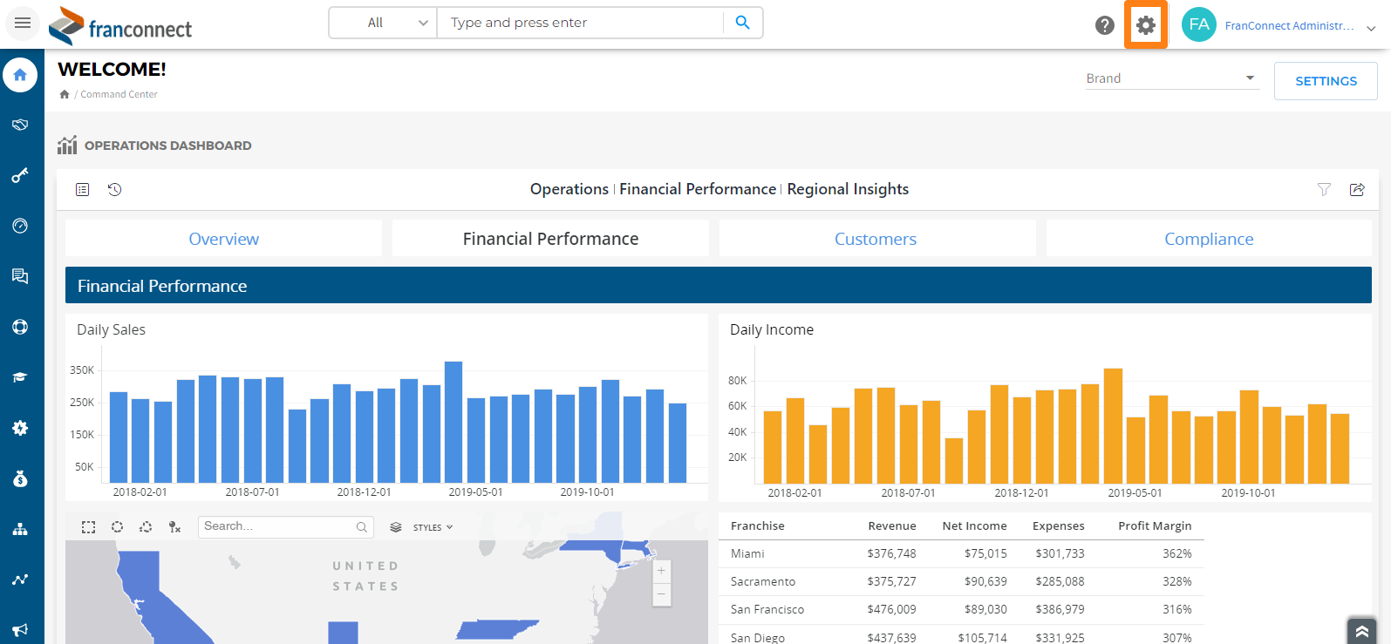Click the map search magnifier icon

[x=362, y=527]
